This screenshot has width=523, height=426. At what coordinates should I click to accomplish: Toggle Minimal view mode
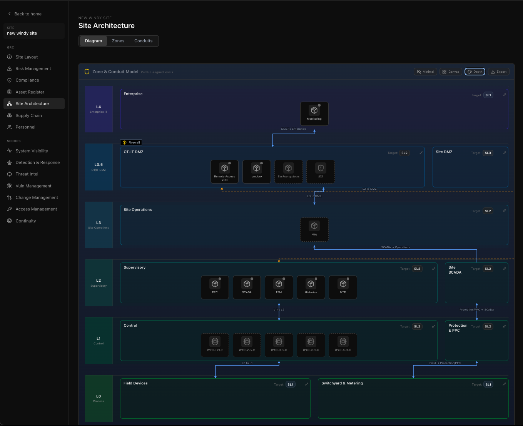425,72
